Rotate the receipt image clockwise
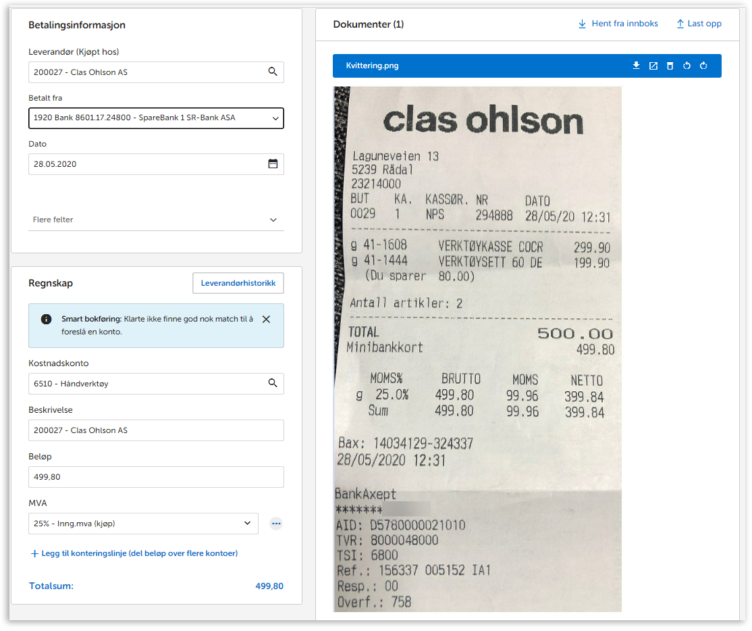 click(x=703, y=66)
